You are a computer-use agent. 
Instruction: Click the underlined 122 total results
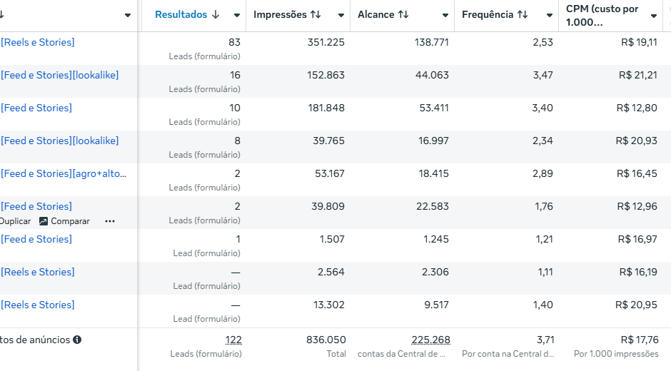233,340
